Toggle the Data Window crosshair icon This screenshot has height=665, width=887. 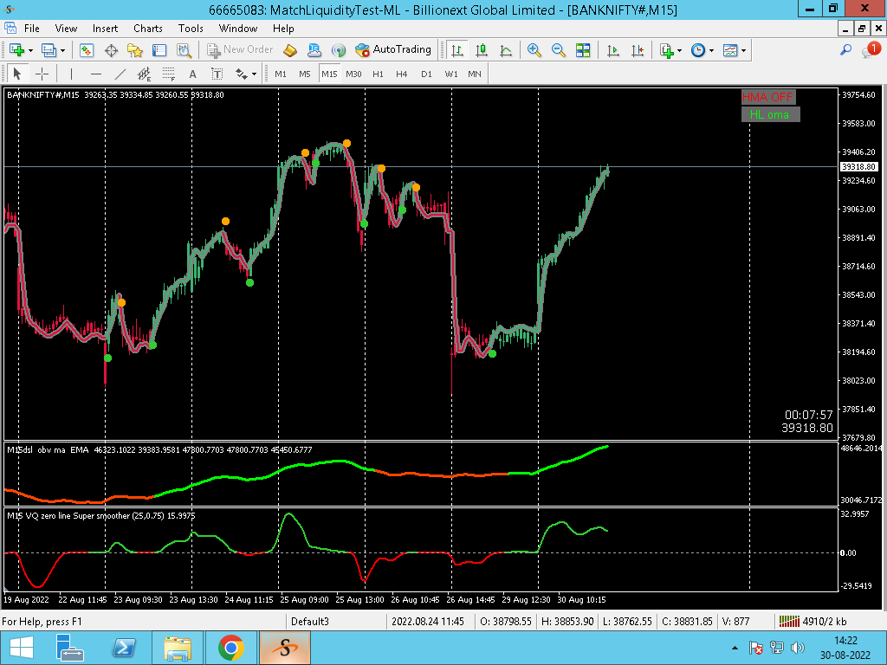pyautogui.click(x=111, y=50)
